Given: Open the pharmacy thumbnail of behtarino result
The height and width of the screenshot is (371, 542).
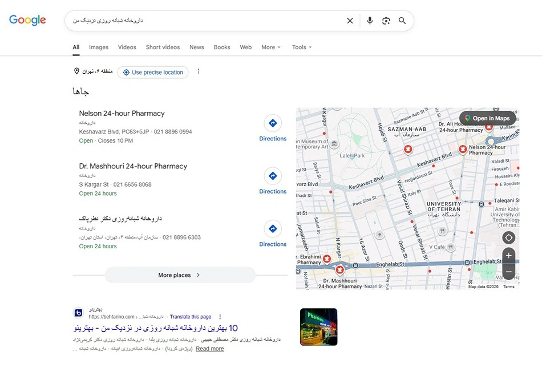Looking at the screenshot, I should tap(319, 326).
